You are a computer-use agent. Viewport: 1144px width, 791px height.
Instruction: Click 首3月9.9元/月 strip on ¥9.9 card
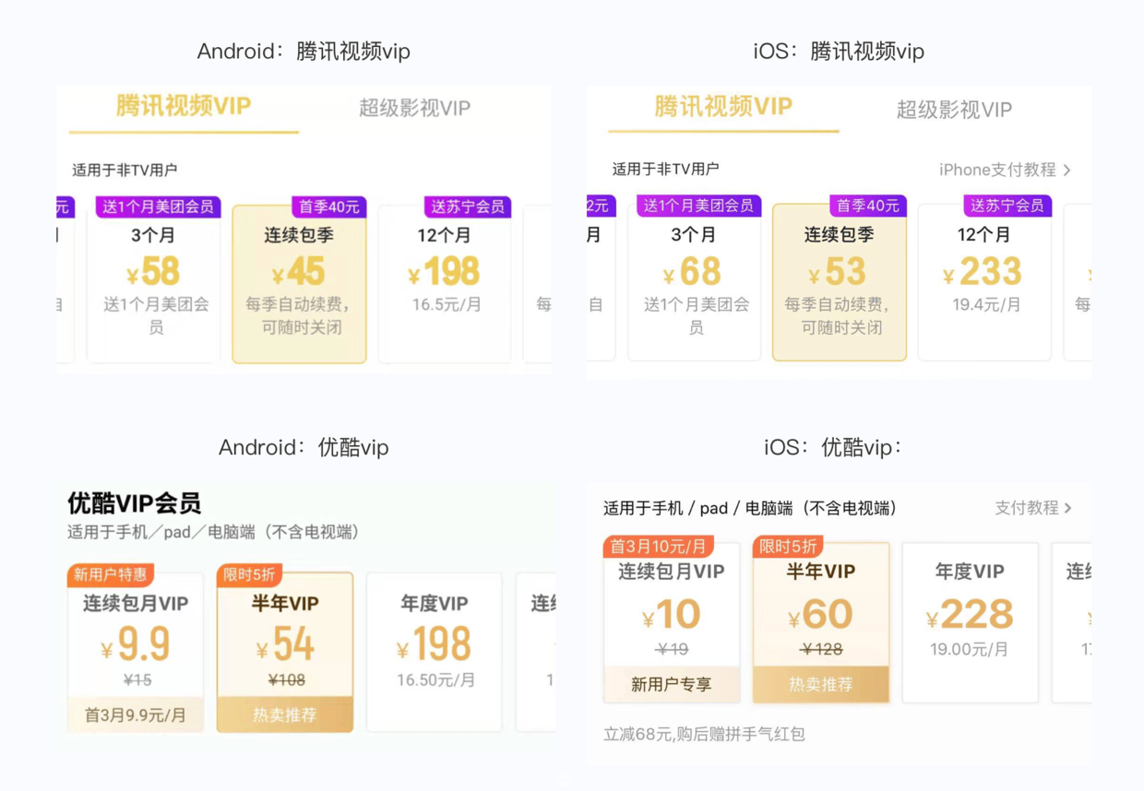(x=136, y=714)
